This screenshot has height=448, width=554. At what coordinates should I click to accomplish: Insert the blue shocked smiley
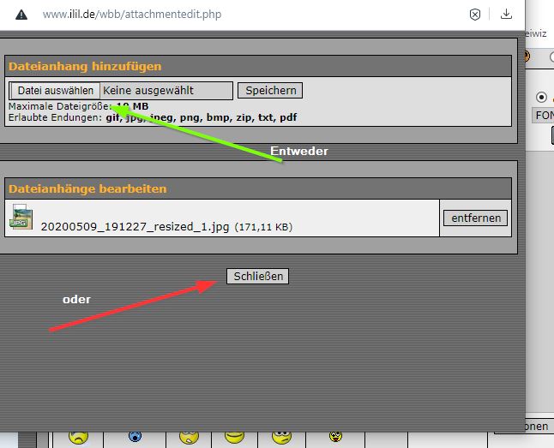[x=135, y=438]
